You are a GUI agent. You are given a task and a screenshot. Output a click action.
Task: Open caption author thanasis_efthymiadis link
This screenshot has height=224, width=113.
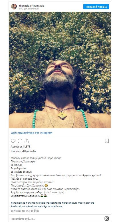click(23, 151)
